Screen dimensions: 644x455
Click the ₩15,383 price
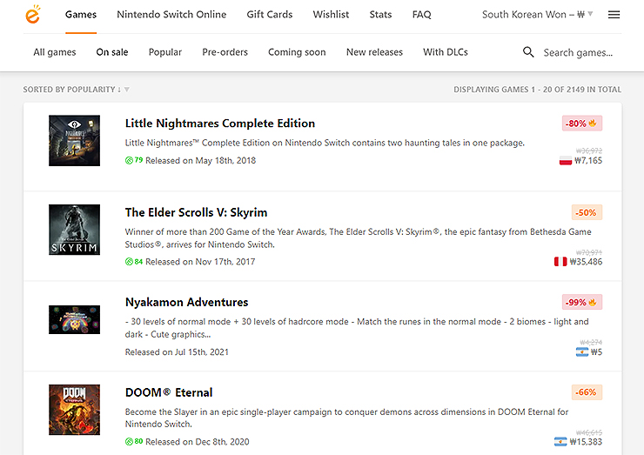(x=586, y=442)
